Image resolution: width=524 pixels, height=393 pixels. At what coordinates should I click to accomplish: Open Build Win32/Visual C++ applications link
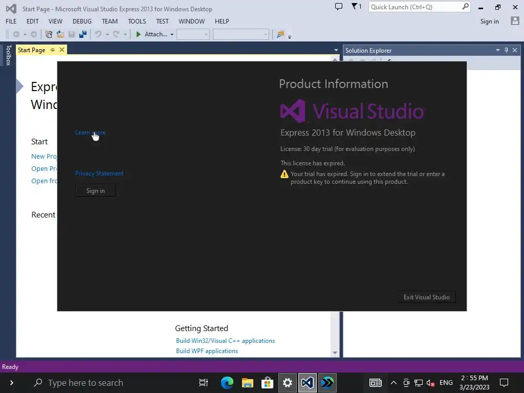(x=225, y=340)
